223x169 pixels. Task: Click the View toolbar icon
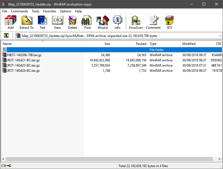pyautogui.click(x=58, y=22)
